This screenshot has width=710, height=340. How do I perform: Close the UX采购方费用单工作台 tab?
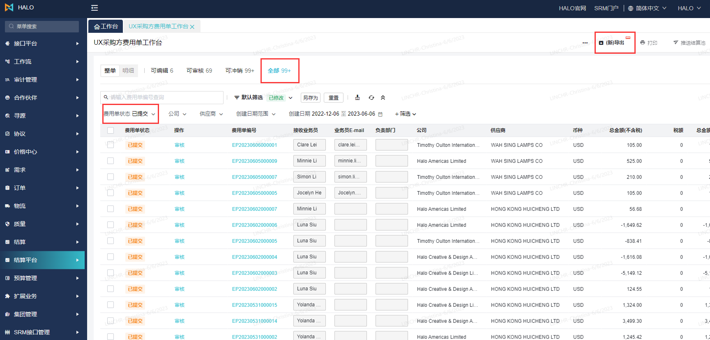(192, 27)
